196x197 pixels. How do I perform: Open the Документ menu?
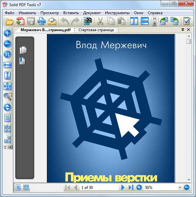[x=92, y=13]
